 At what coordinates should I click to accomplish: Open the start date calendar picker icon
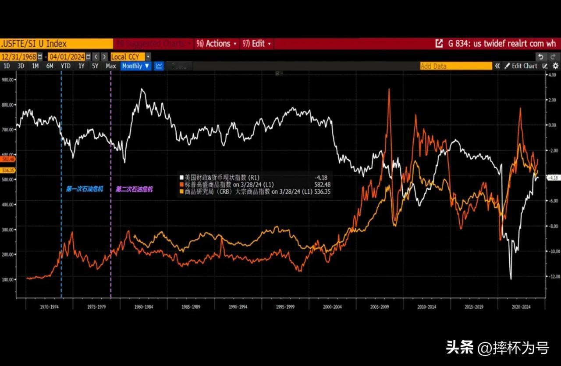click(x=40, y=56)
